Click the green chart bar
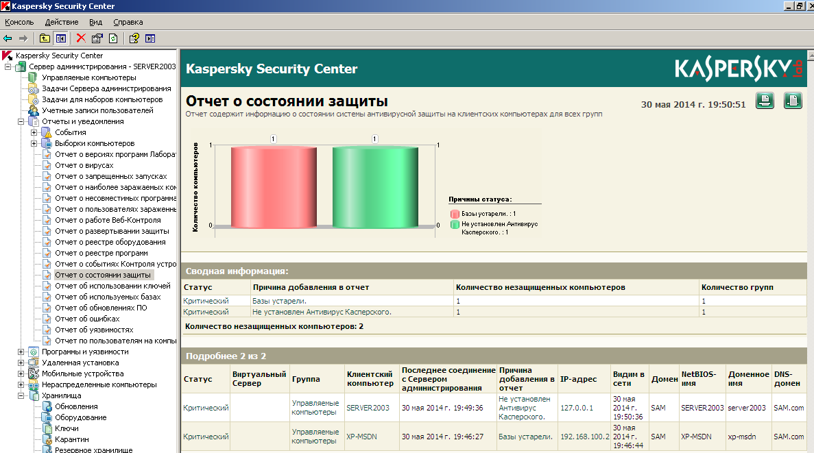Viewport: 814px width, 453px height. pos(375,187)
